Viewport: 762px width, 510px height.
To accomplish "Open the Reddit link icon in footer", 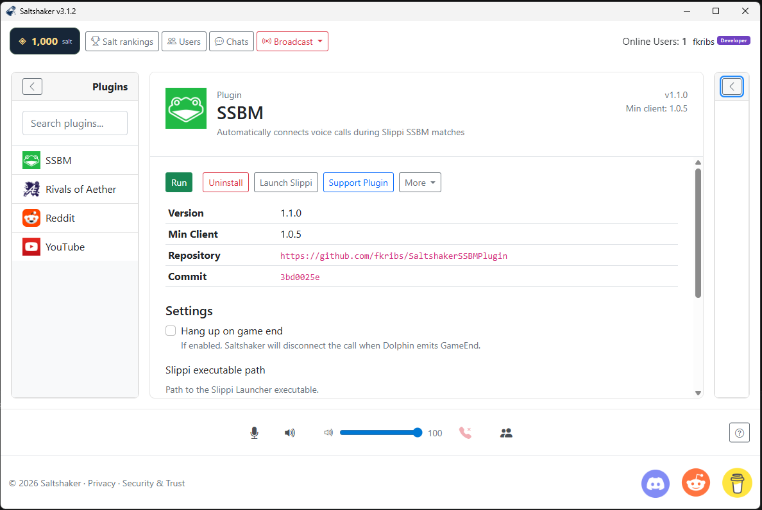I will click(x=696, y=483).
